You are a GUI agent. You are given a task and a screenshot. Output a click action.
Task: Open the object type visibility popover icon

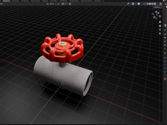click(x=128, y=4)
